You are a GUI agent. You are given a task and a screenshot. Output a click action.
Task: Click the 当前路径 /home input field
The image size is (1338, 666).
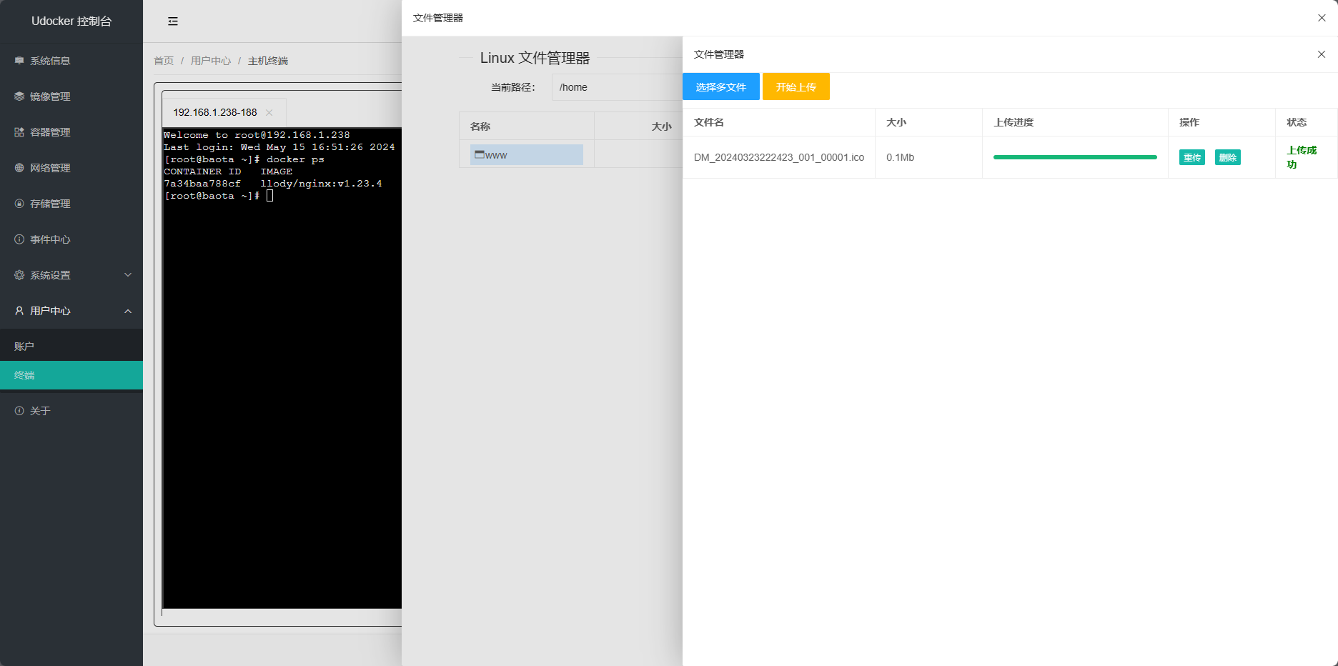[x=617, y=87]
